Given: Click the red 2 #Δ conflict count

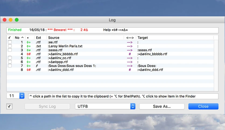Looking at the screenshot, I should pyautogui.click(x=84, y=30).
